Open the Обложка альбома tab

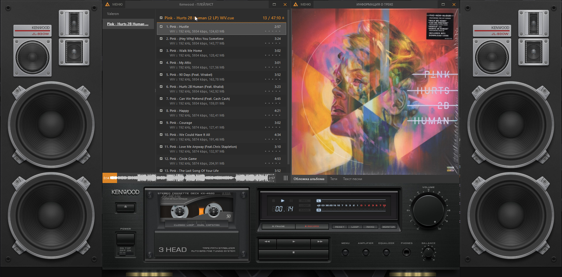click(x=309, y=179)
